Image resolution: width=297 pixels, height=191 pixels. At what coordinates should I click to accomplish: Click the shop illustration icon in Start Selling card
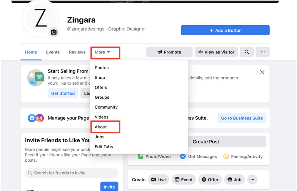tap(36, 78)
